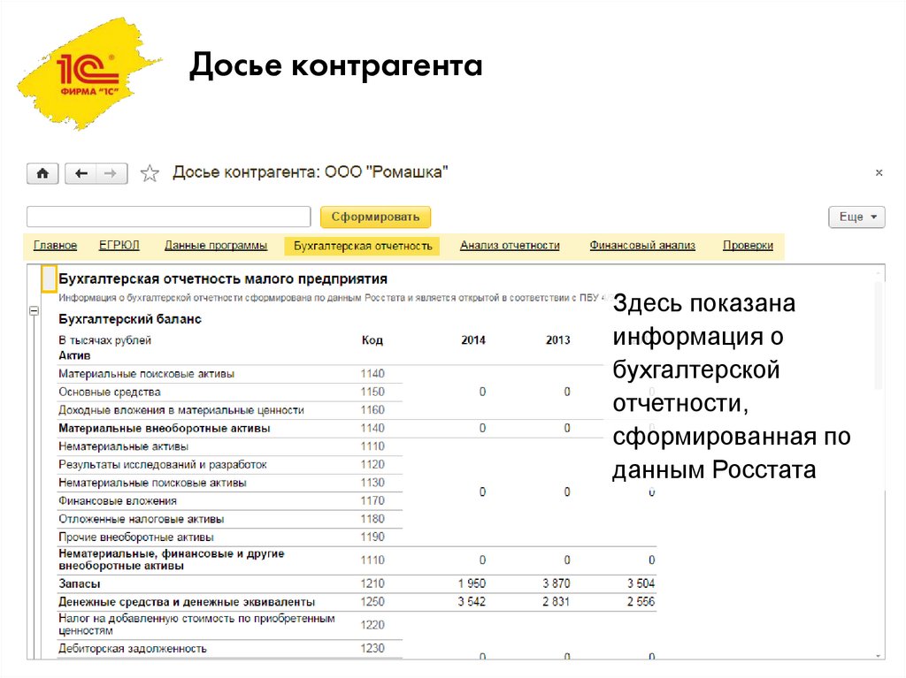Viewport: 906px width, 678px height.
Task: Select the Данные программы tab
Action: pyautogui.click(x=216, y=246)
